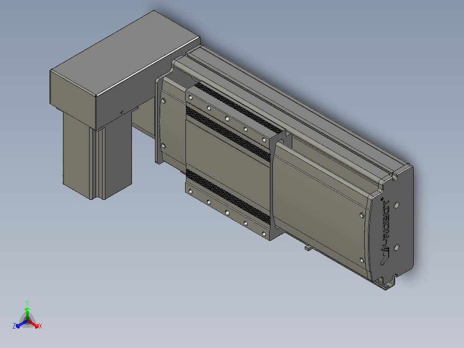Select the small sensor tab beneath the rail
This screenshot has height=348, width=464.
tap(308, 248)
